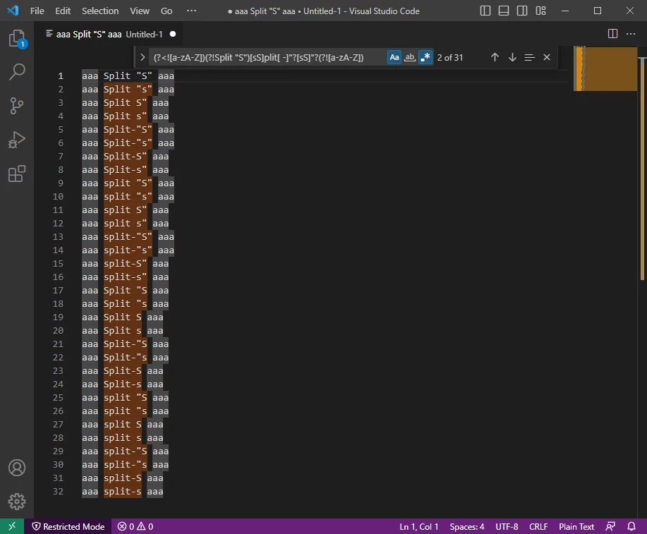
Task: Open remote window indicator in status bar
Action: pos(12,526)
